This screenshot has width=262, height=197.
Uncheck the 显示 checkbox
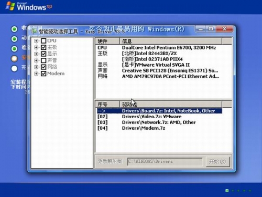coord(43,54)
